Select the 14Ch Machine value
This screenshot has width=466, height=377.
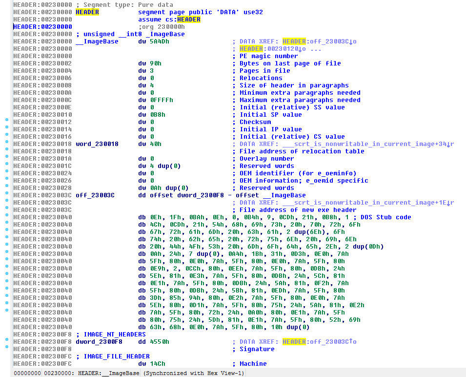[x=158, y=364]
